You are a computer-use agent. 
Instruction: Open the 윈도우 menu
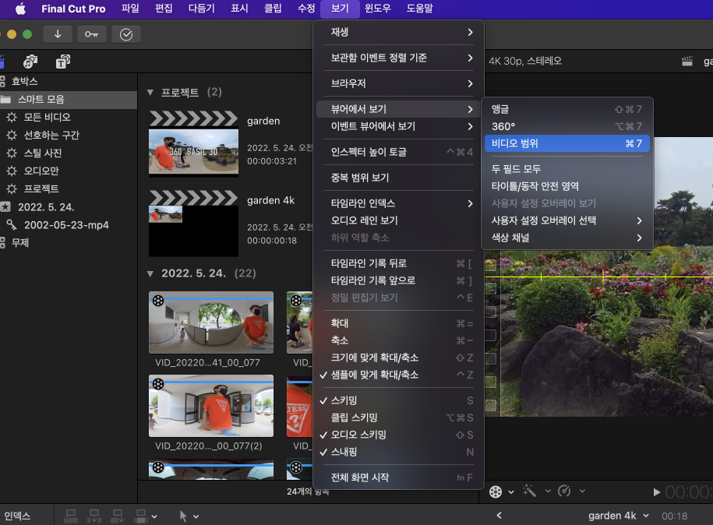pos(378,9)
